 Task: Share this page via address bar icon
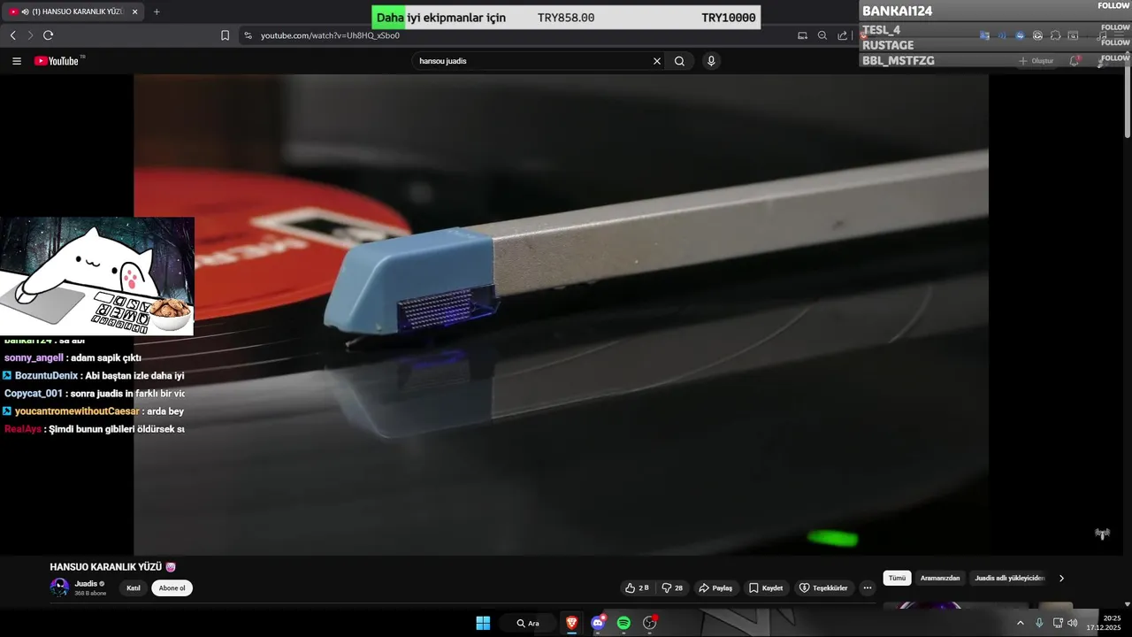tap(843, 35)
